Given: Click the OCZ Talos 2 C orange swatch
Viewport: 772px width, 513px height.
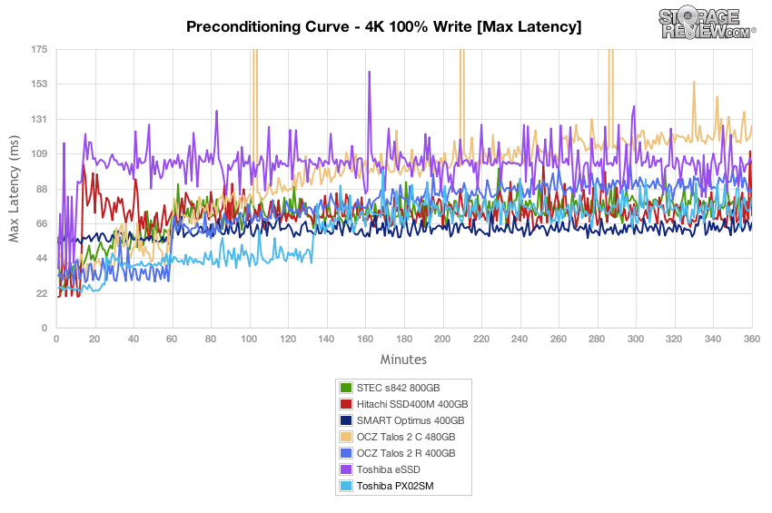Looking at the screenshot, I should (346, 437).
